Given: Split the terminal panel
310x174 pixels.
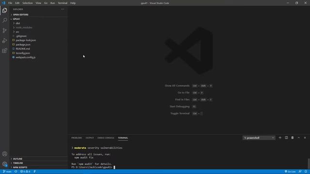Looking at the screenshot, I should coord(286,138).
